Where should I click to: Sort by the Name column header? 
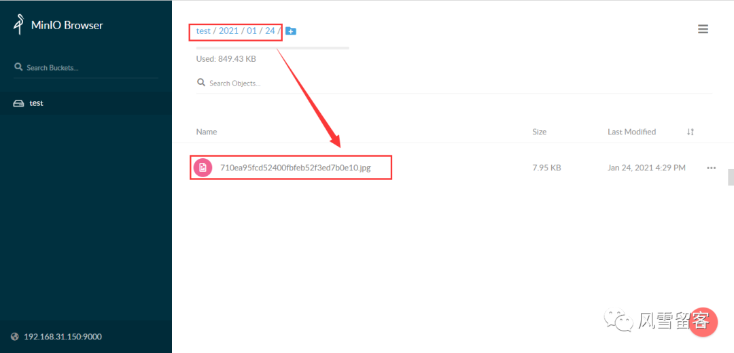click(x=207, y=132)
